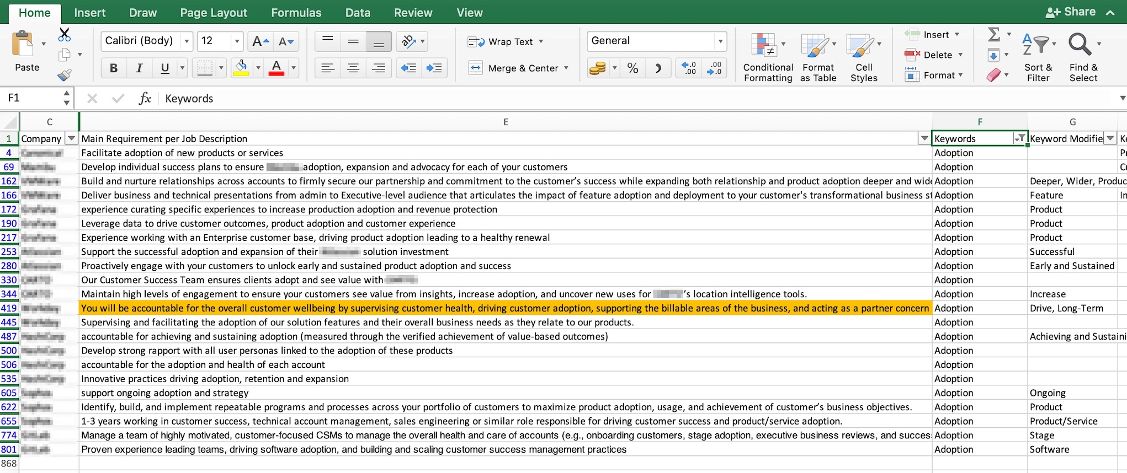Image resolution: width=1127 pixels, height=473 pixels.
Task: Cut selection with the scissors icon
Action: tap(65, 35)
